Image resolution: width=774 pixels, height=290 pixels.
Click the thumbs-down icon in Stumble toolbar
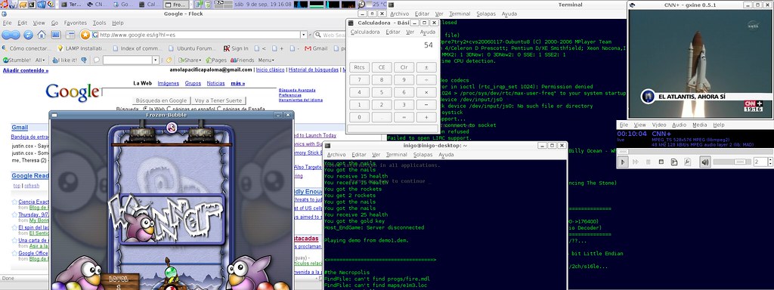tap(84, 60)
